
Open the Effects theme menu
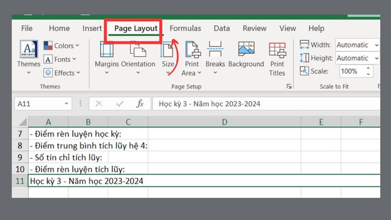(x=62, y=73)
